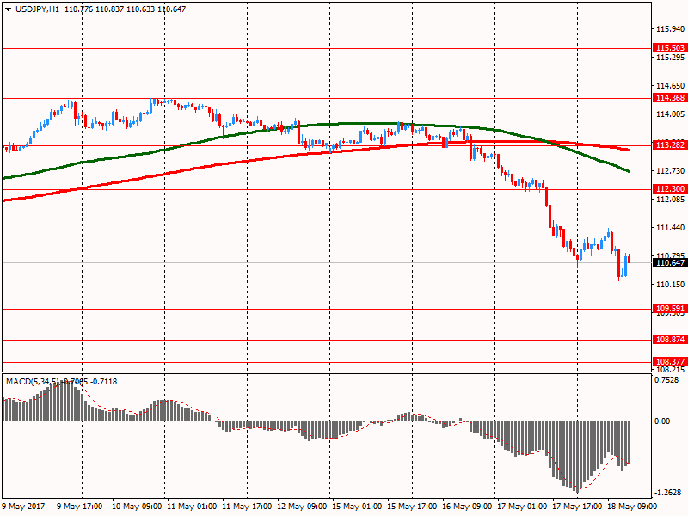Click the 11 May 01:00 time label
The image size is (688, 516).
(192, 507)
